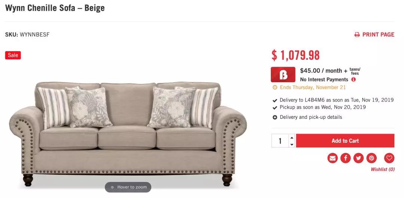The image size is (404, 198).
Task: Open Wishlist (0) link
Action: coord(382,169)
